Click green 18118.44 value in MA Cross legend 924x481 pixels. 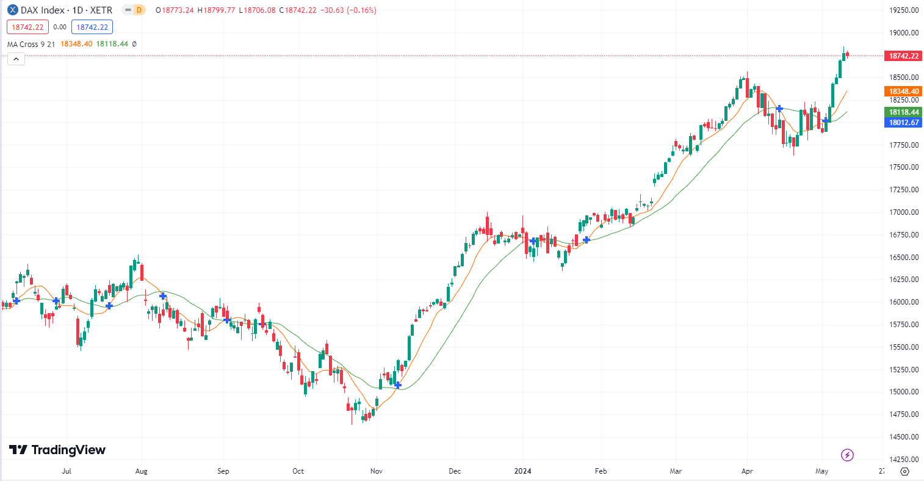(112, 44)
